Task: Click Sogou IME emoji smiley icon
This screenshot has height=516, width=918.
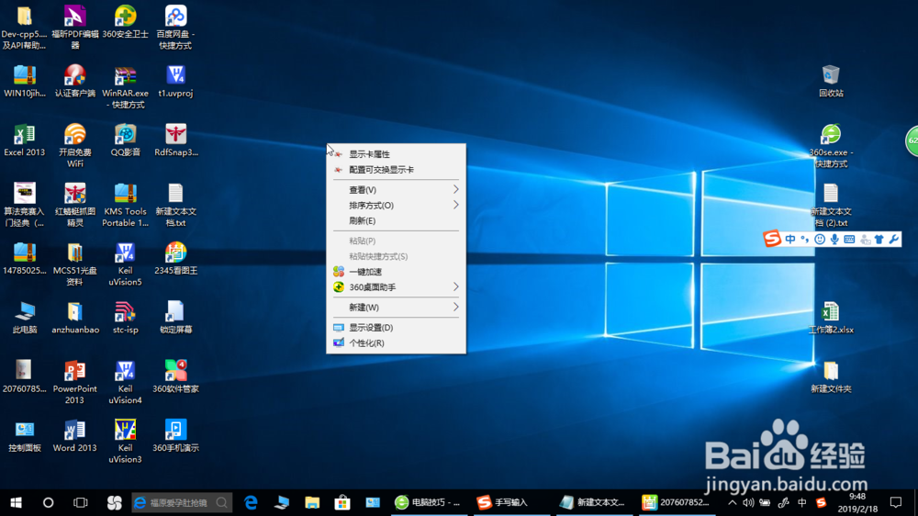Action: (x=820, y=239)
